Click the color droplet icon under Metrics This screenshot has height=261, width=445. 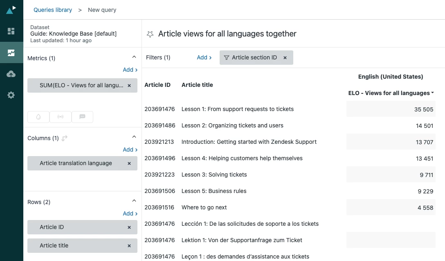coord(38,117)
